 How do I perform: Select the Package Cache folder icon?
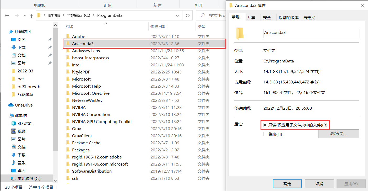(68, 143)
